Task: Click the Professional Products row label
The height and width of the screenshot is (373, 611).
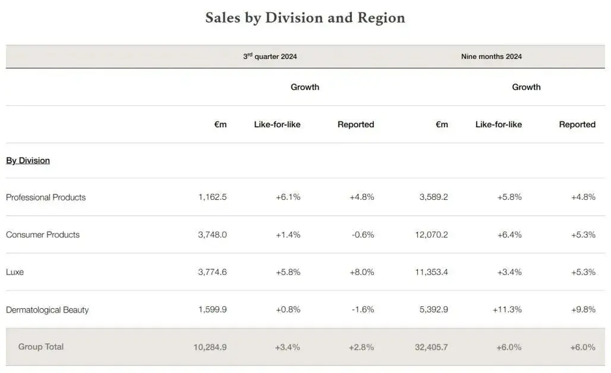Action: (x=46, y=197)
